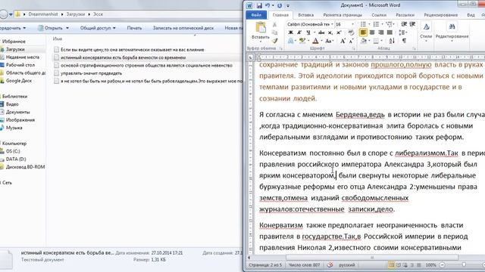The image size is (485, 272).
Task: Click the Save icon in Word's quick access toolbar
Action: click(259, 5)
